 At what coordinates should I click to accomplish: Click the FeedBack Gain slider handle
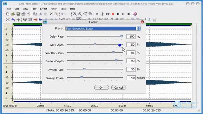coord(114,52)
